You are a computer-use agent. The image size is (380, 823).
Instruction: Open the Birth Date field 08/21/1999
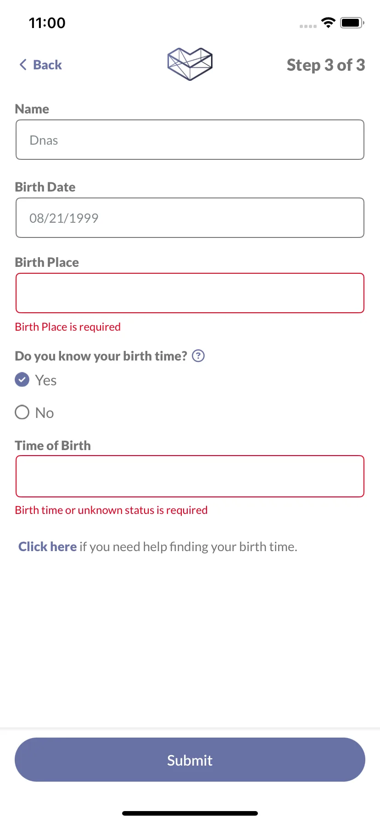click(x=190, y=218)
